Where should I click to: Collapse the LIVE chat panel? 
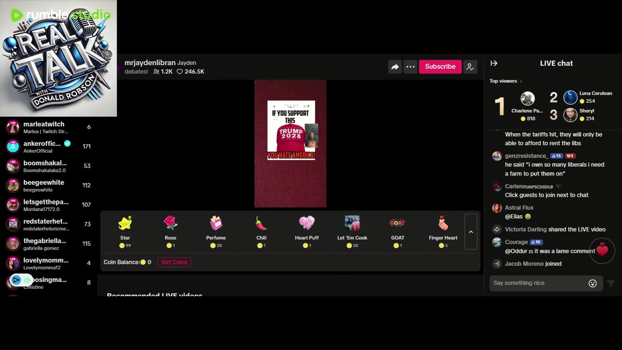494,63
